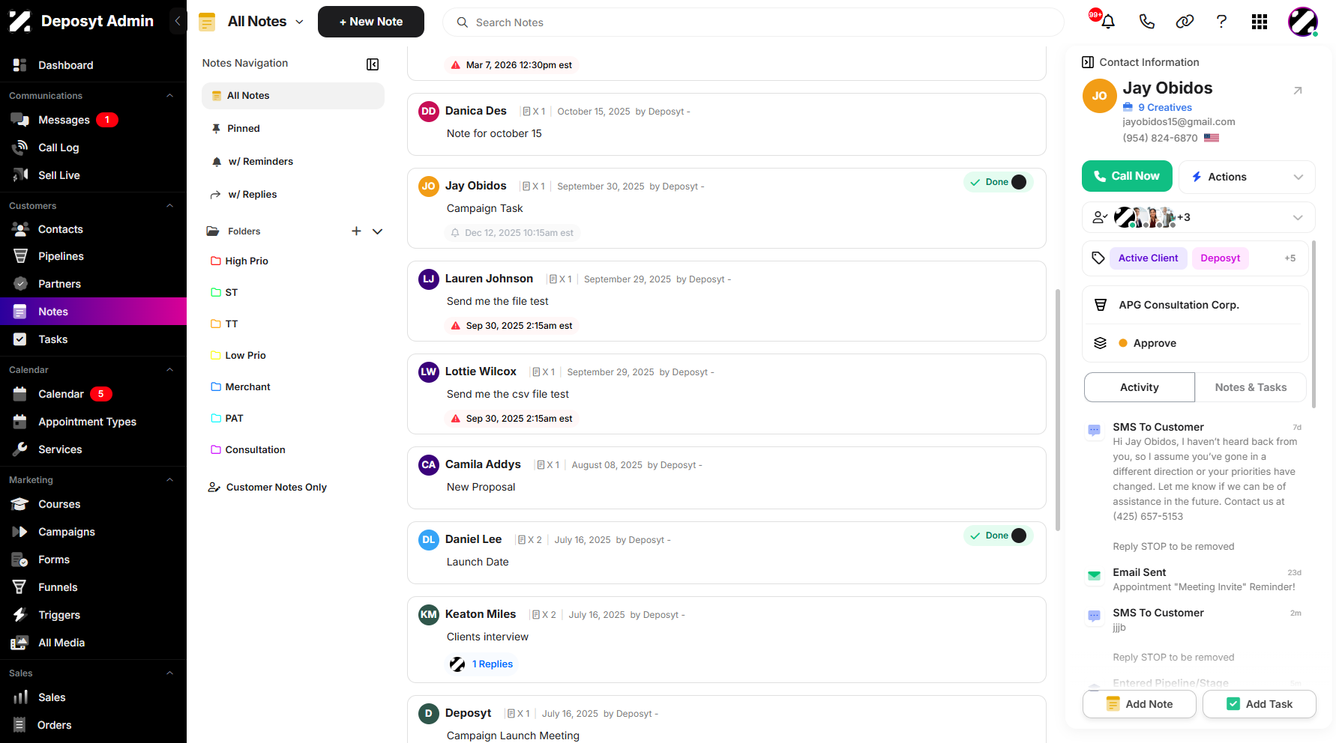Open the Actions dropdown
The width and height of the screenshot is (1336, 743).
[x=1247, y=177]
